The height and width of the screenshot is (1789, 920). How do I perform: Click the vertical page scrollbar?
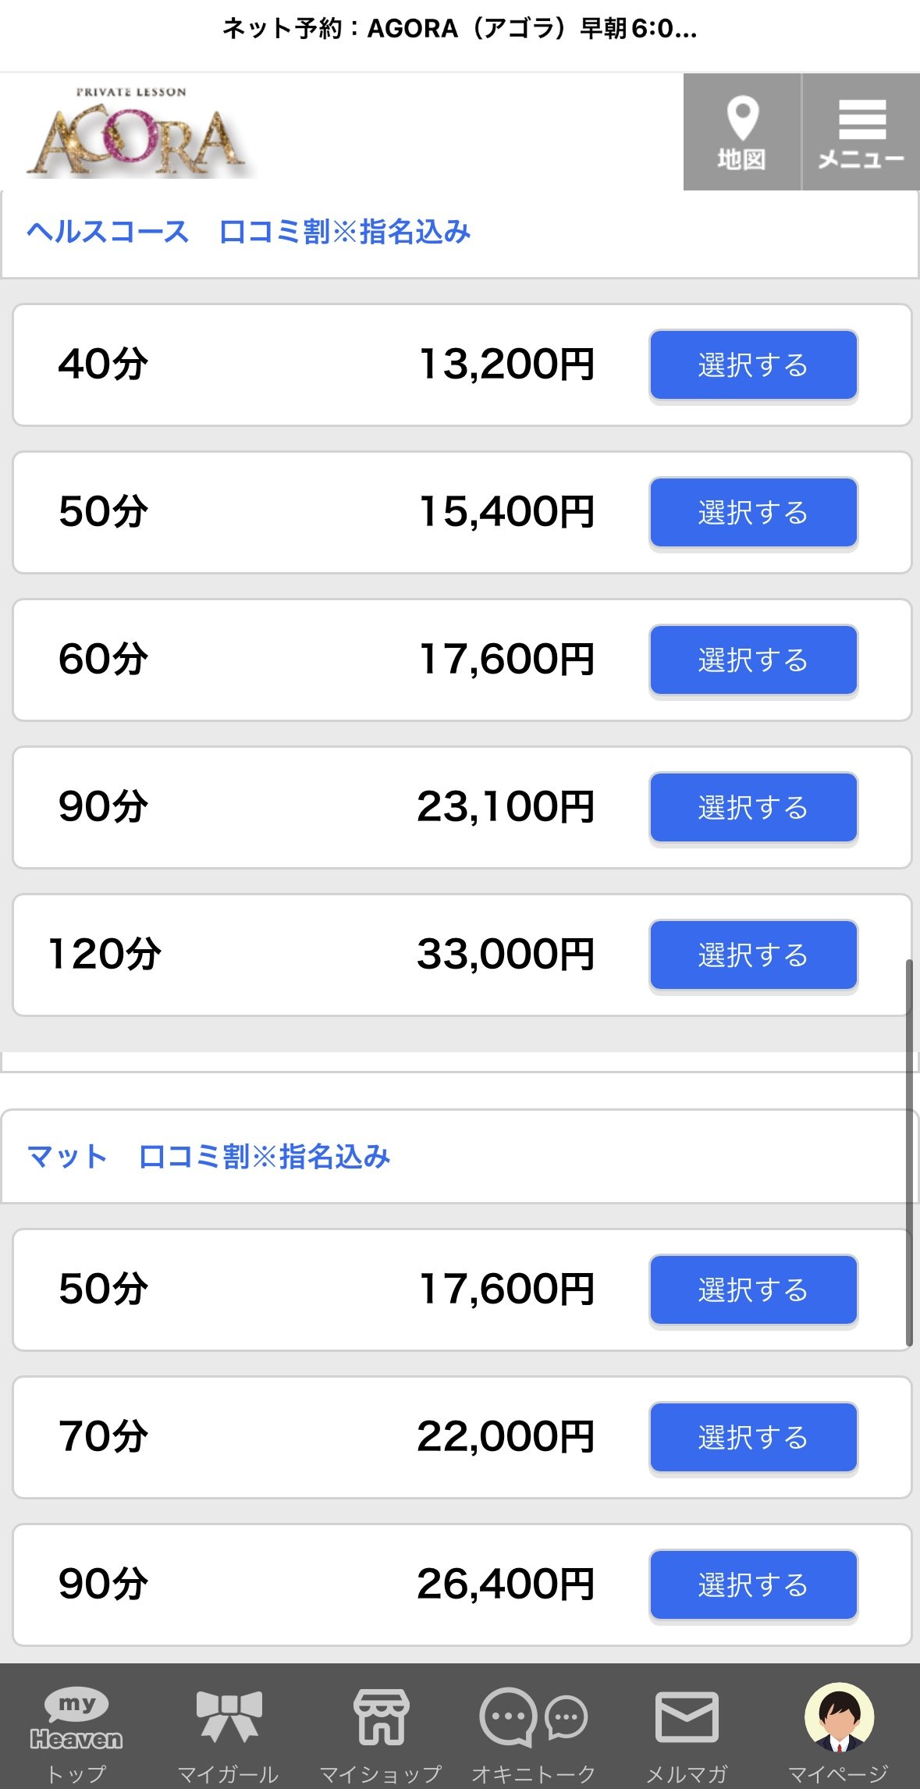click(x=909, y=1152)
